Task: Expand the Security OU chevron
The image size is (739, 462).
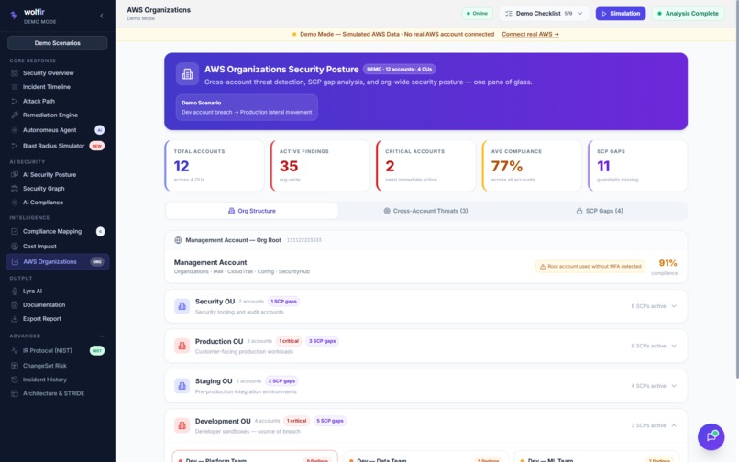Action: [674, 306]
